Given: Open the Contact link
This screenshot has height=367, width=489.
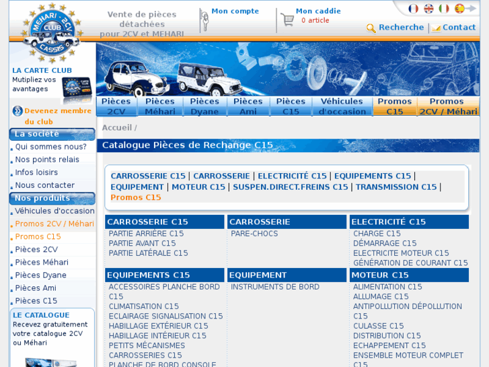Looking at the screenshot, I should coord(459,28).
